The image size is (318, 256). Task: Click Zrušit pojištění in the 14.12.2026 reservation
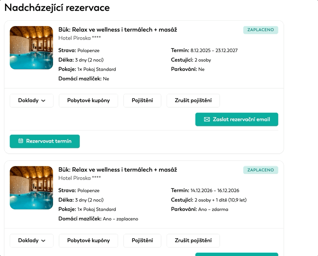(193, 240)
